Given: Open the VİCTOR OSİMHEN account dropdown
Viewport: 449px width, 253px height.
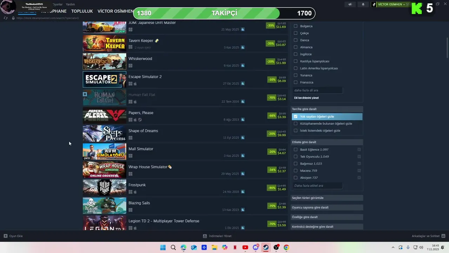Looking at the screenshot, I should [391, 5].
